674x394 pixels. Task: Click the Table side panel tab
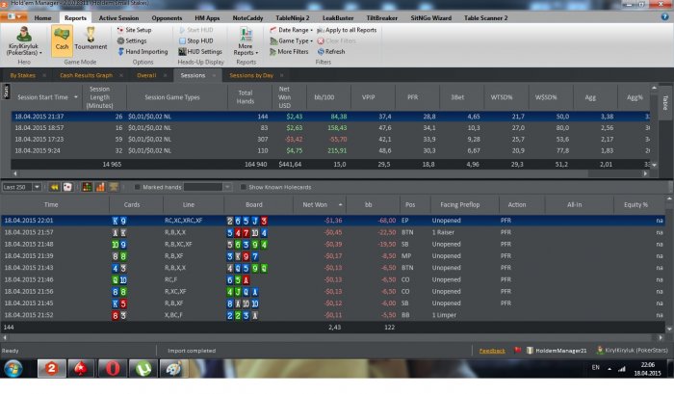click(665, 102)
